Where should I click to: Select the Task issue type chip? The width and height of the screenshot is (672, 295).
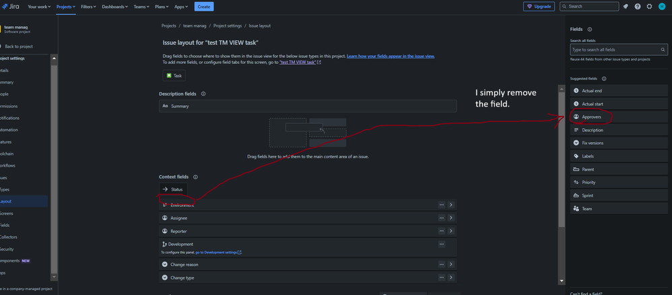click(x=174, y=75)
